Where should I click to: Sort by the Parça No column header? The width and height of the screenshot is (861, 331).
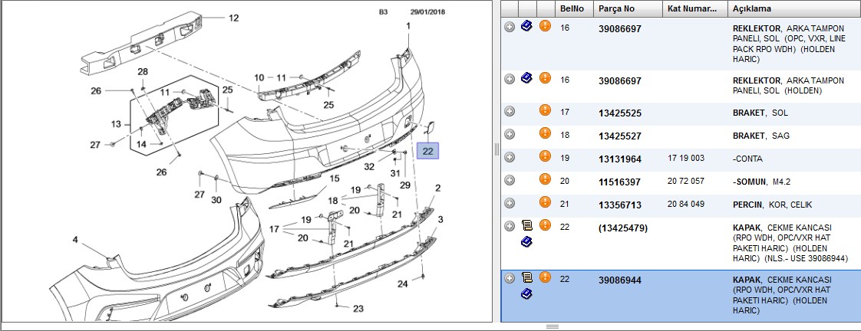pyautogui.click(x=628, y=8)
